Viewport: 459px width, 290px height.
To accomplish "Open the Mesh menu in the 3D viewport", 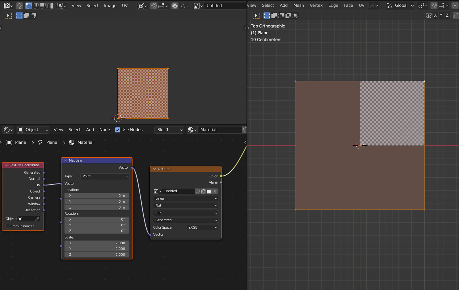I will (x=299, y=5).
